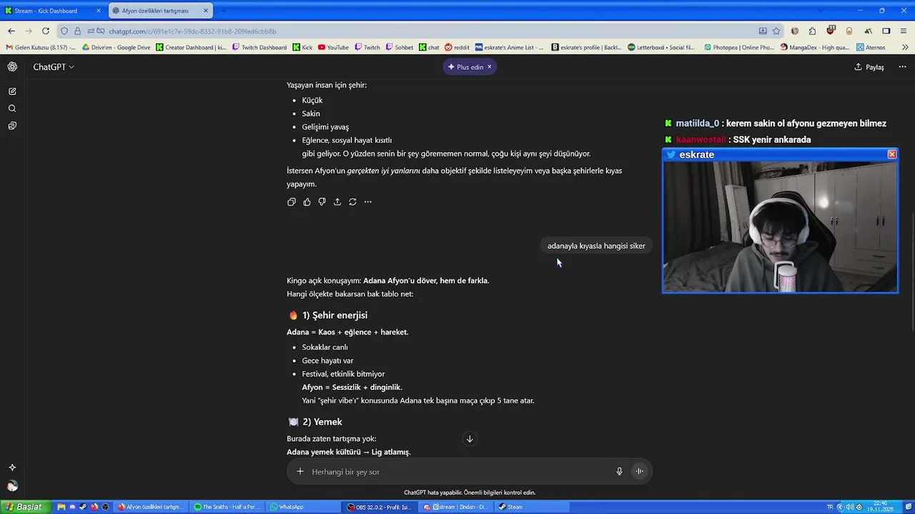Open the top-right three-dot chat menu

(x=902, y=67)
